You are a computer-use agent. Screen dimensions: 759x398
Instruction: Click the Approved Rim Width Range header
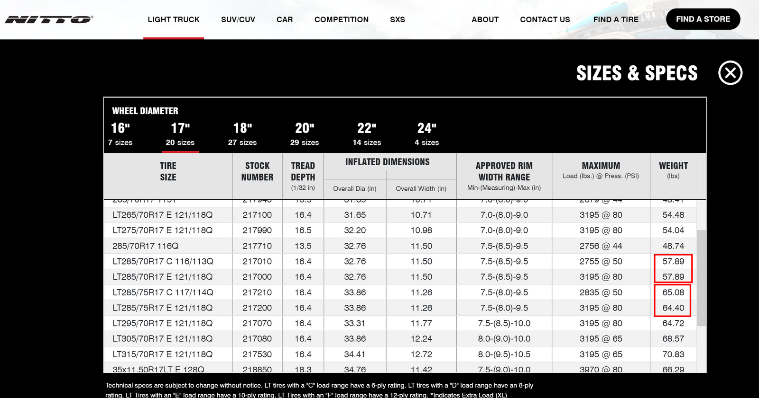[504, 176]
